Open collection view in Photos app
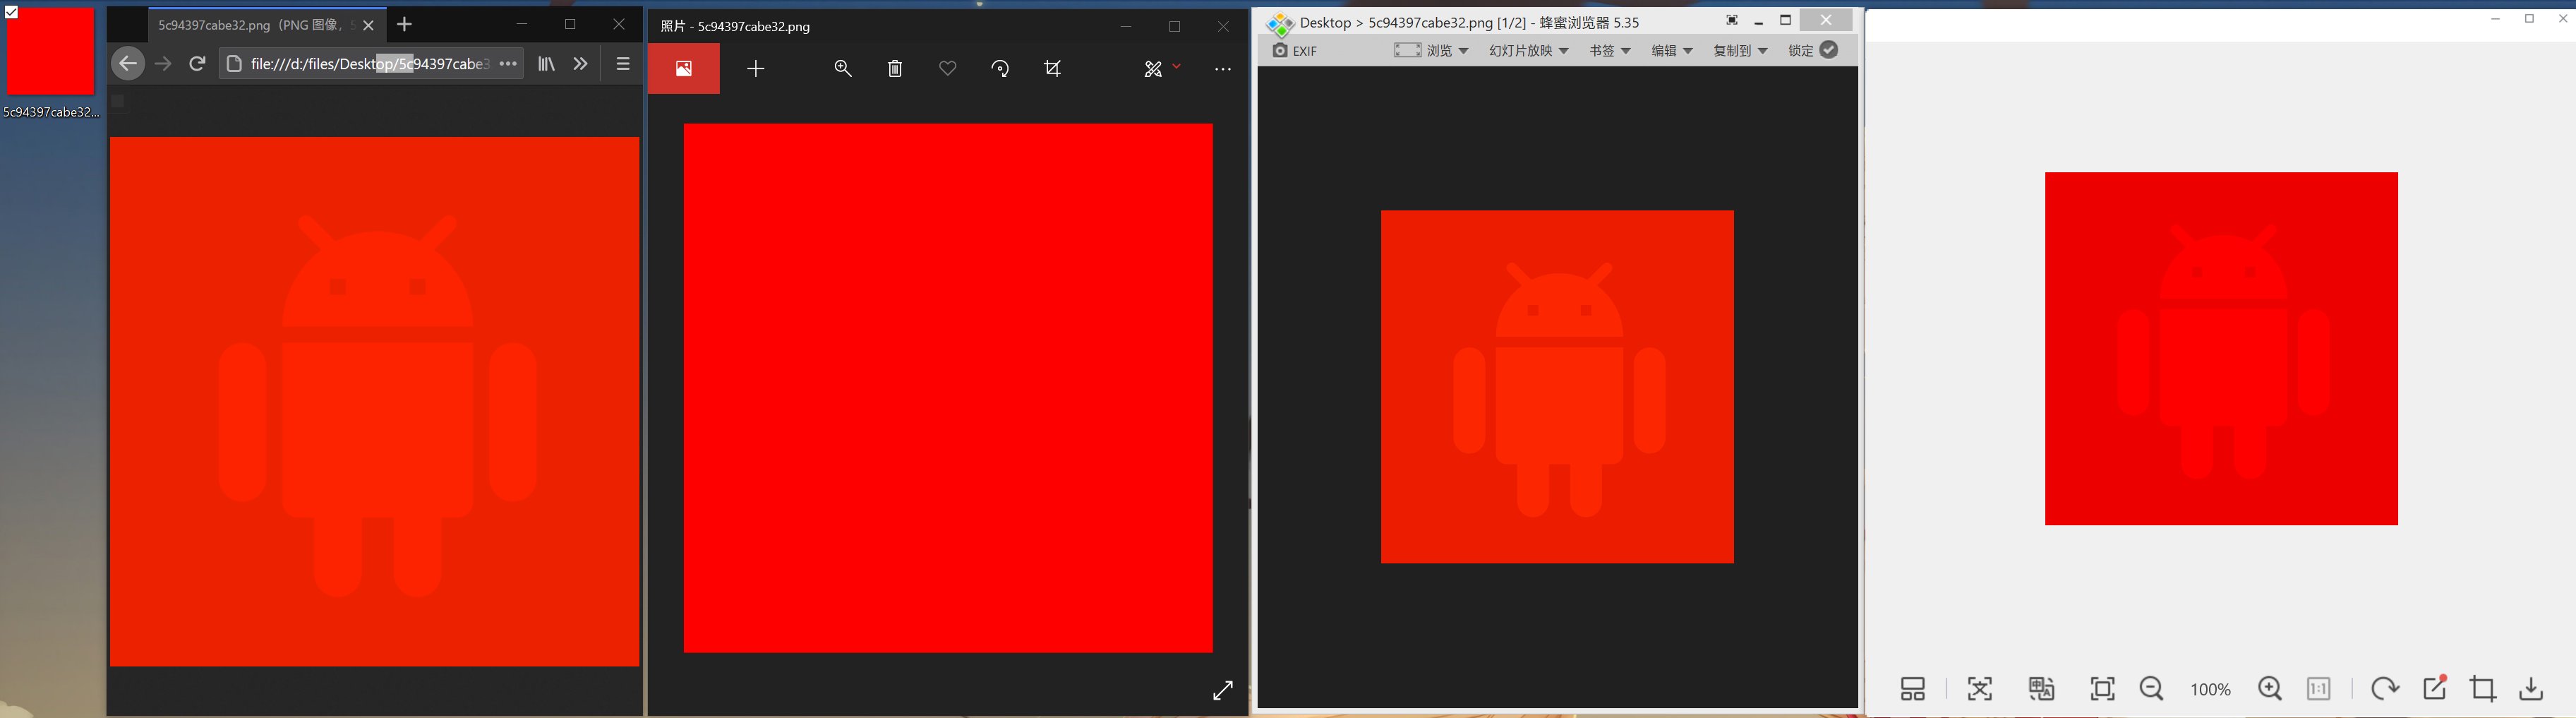Screen dimensions: 2576x718 pyautogui.click(x=684, y=68)
